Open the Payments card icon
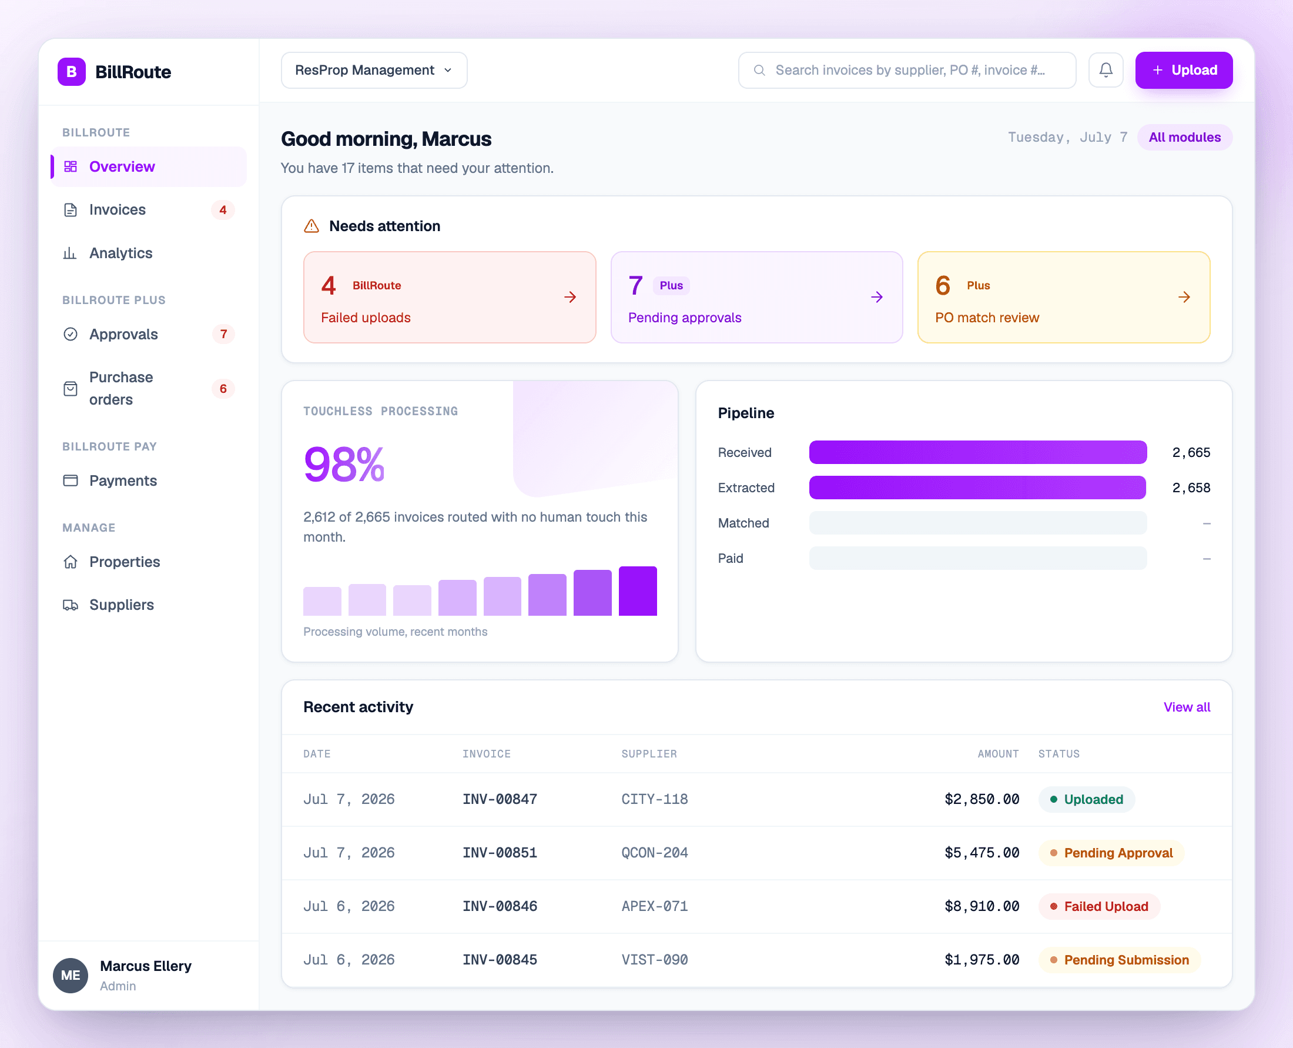 [70, 480]
